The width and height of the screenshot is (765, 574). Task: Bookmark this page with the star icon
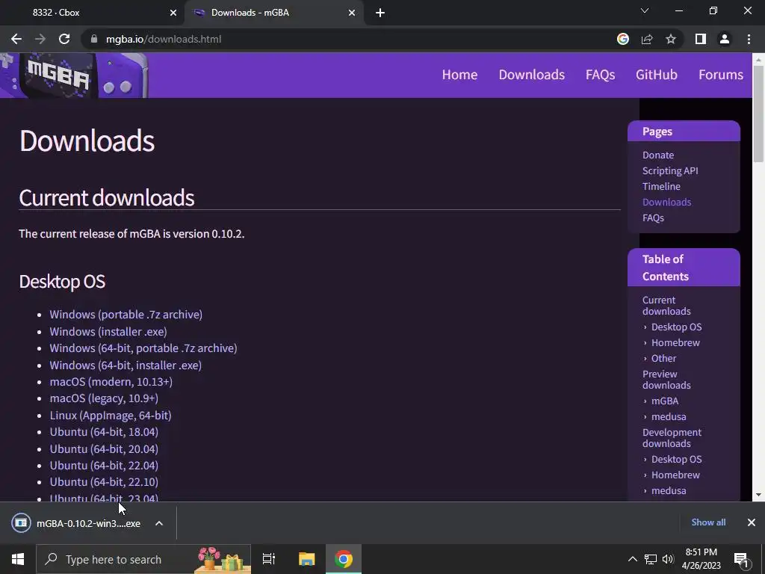pos(671,39)
